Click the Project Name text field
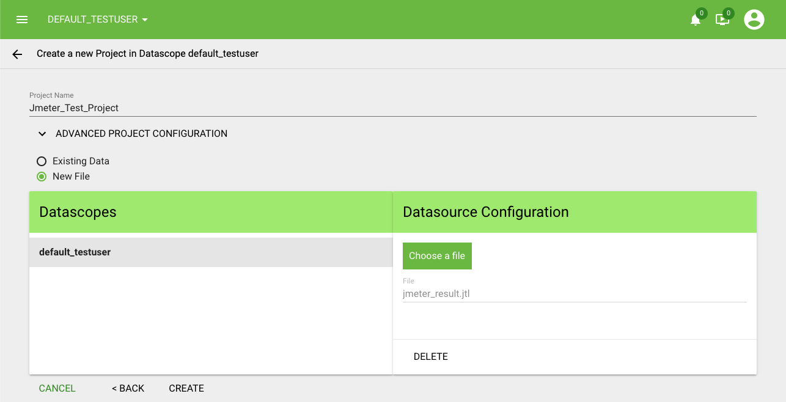 tap(391, 108)
